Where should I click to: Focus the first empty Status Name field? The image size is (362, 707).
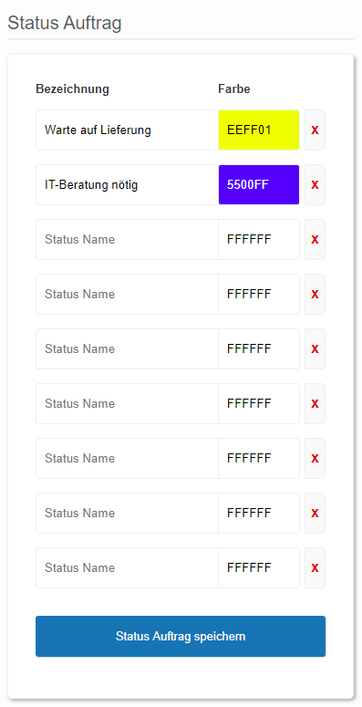click(127, 239)
